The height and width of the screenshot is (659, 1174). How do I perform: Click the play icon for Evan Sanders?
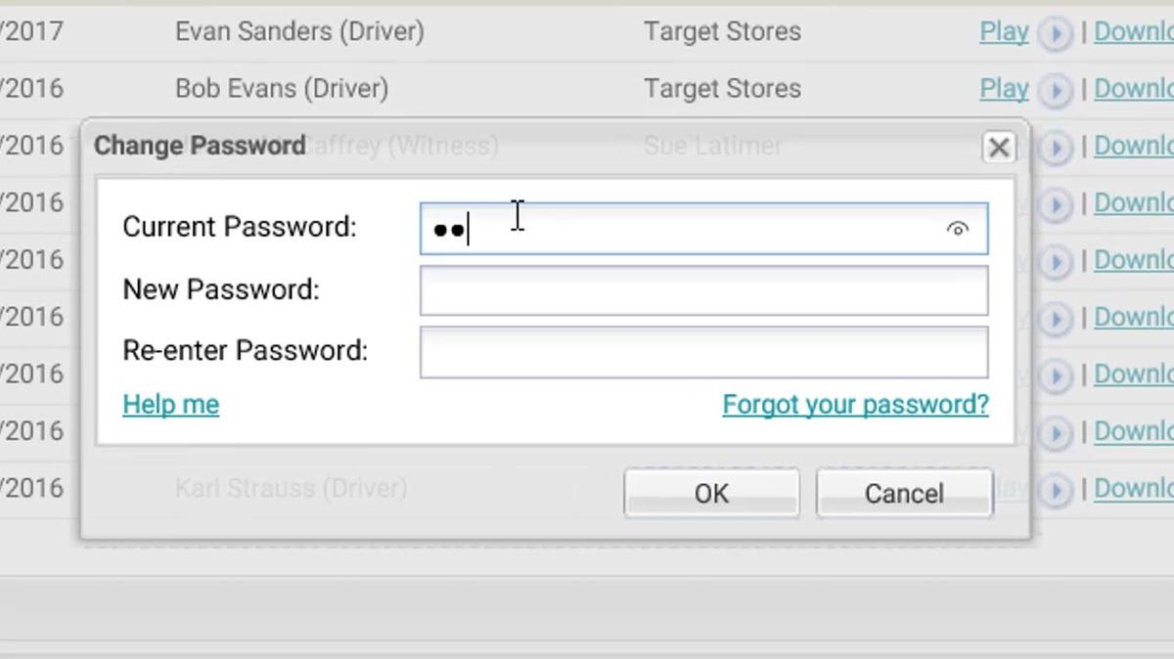(x=1055, y=33)
